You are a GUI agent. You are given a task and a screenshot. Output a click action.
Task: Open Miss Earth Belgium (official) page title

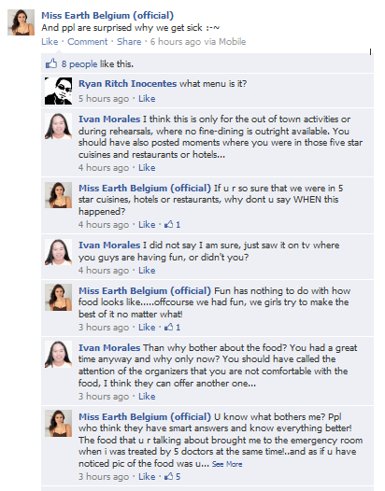pyautogui.click(x=107, y=15)
